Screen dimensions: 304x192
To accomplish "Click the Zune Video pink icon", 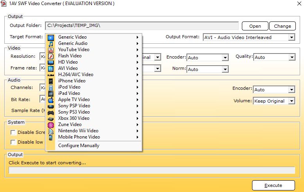I will coord(51,124).
